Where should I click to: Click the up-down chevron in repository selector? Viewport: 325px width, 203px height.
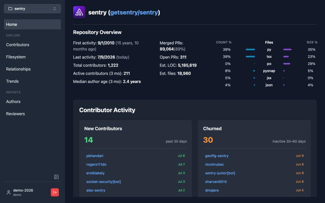(54, 9)
